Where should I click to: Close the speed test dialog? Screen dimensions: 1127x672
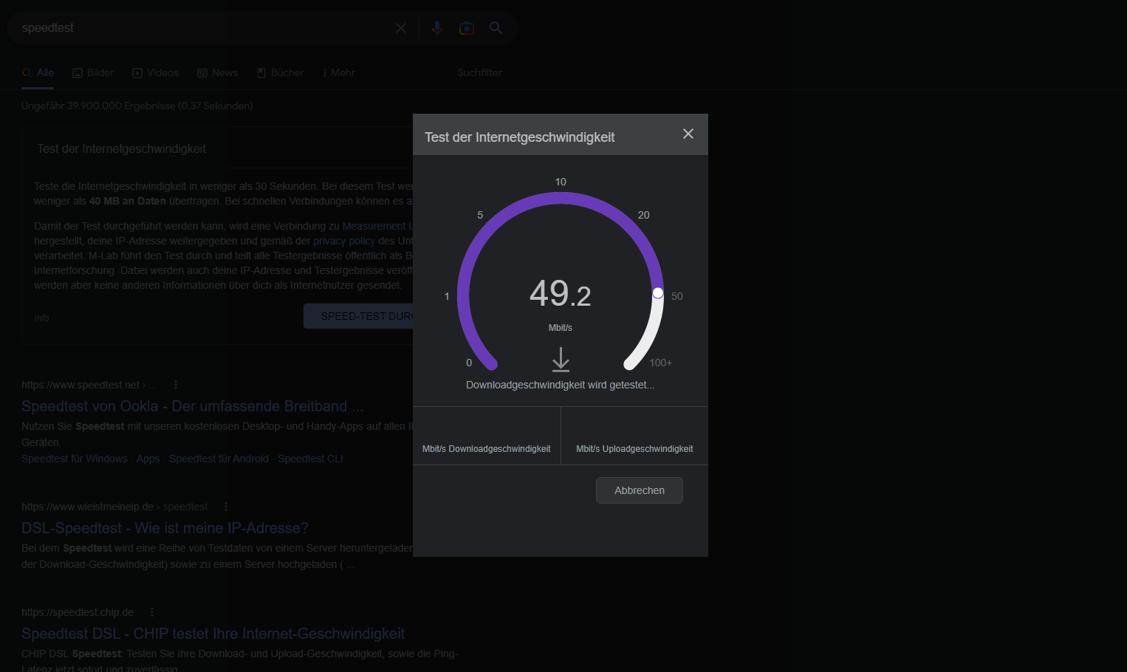tap(688, 134)
